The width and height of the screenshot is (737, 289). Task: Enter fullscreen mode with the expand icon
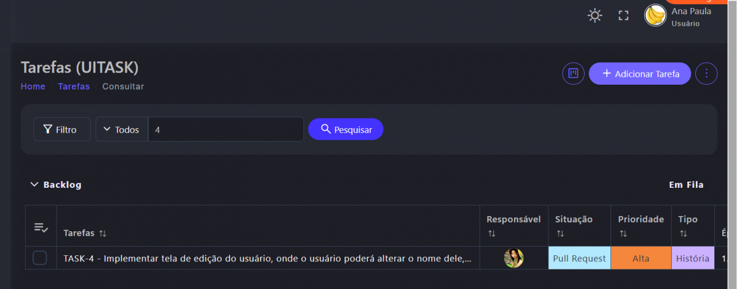(623, 15)
